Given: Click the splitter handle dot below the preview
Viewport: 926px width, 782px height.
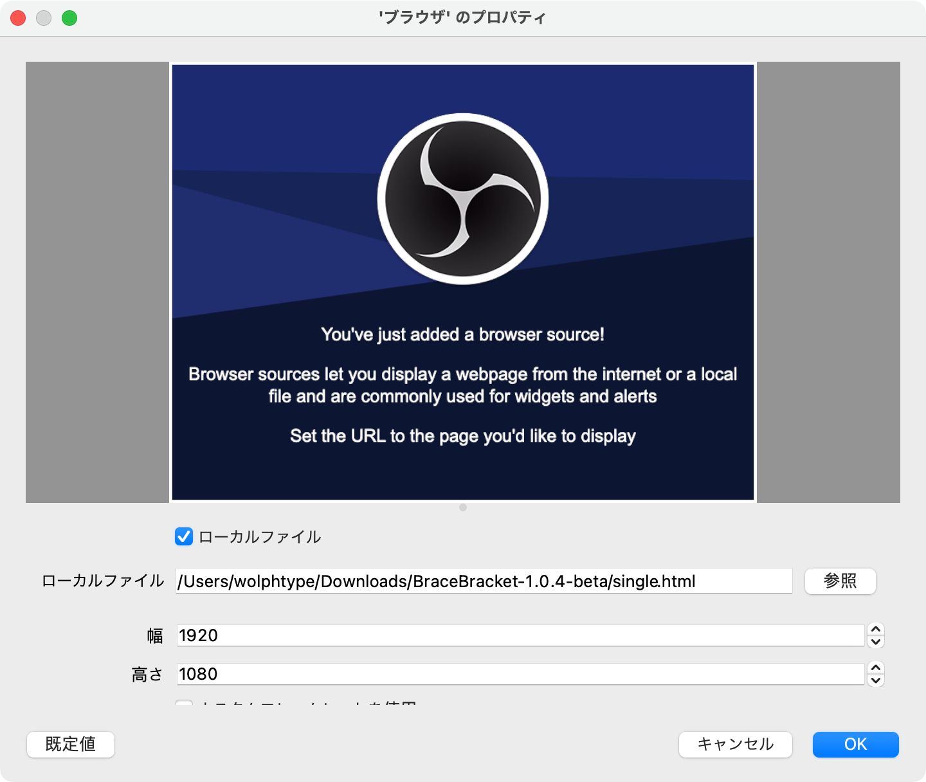Looking at the screenshot, I should pyautogui.click(x=463, y=507).
